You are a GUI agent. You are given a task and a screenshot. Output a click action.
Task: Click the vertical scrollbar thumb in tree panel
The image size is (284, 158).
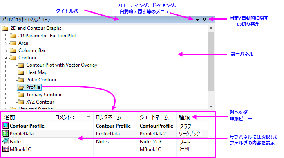point(211,61)
